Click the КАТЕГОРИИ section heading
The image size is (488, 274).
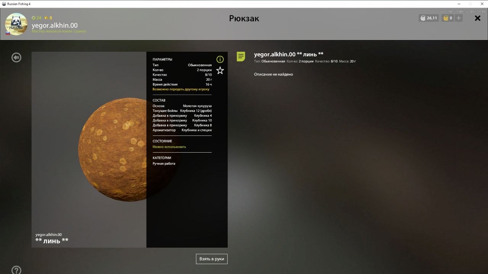162,158
